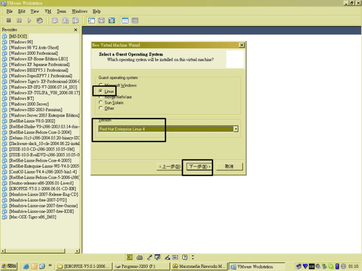
Task: Open the Snapshot Manager toolbar icon
Action: [76, 20]
